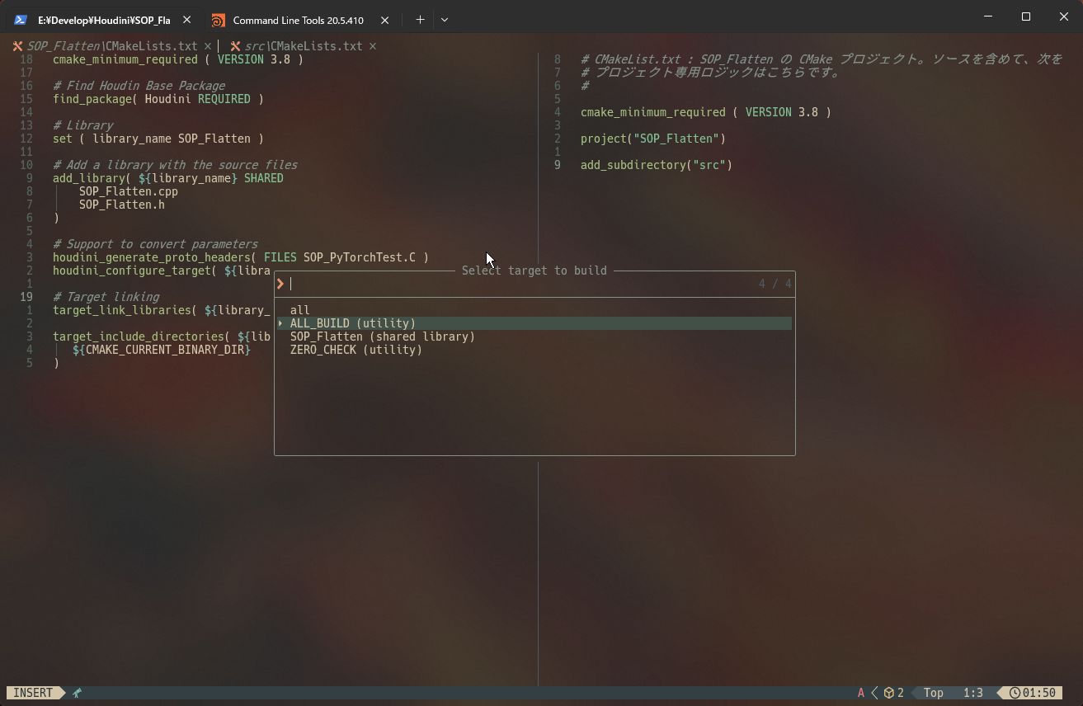This screenshot has width=1083, height=706.
Task: Click the arrow prompt icon in the target picker
Action: [x=280, y=283]
